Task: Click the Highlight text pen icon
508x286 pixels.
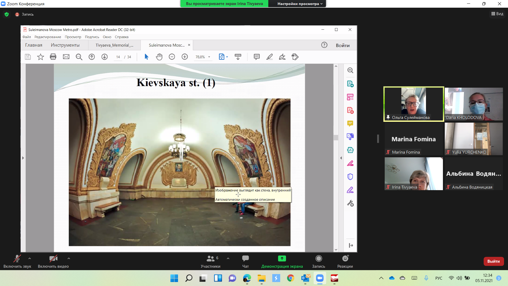Action: click(x=269, y=57)
